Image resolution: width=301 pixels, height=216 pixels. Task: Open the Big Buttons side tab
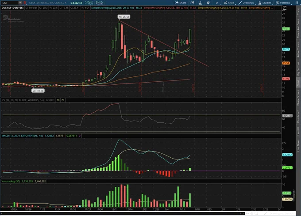tap(298, 68)
